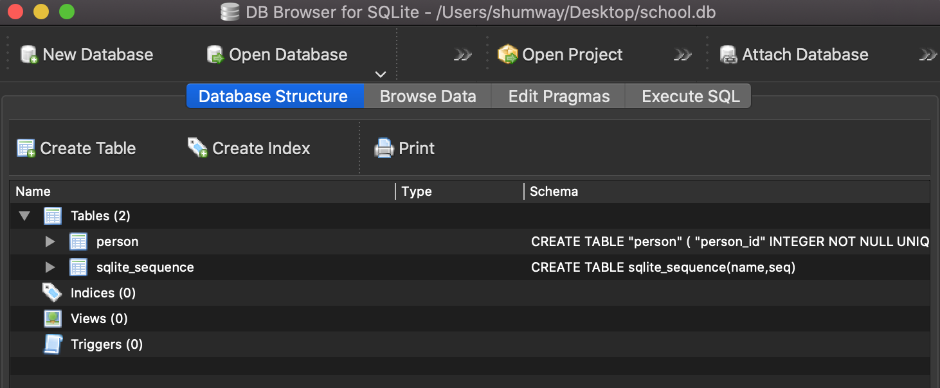Select the sqlite_sequence table icon

78,267
